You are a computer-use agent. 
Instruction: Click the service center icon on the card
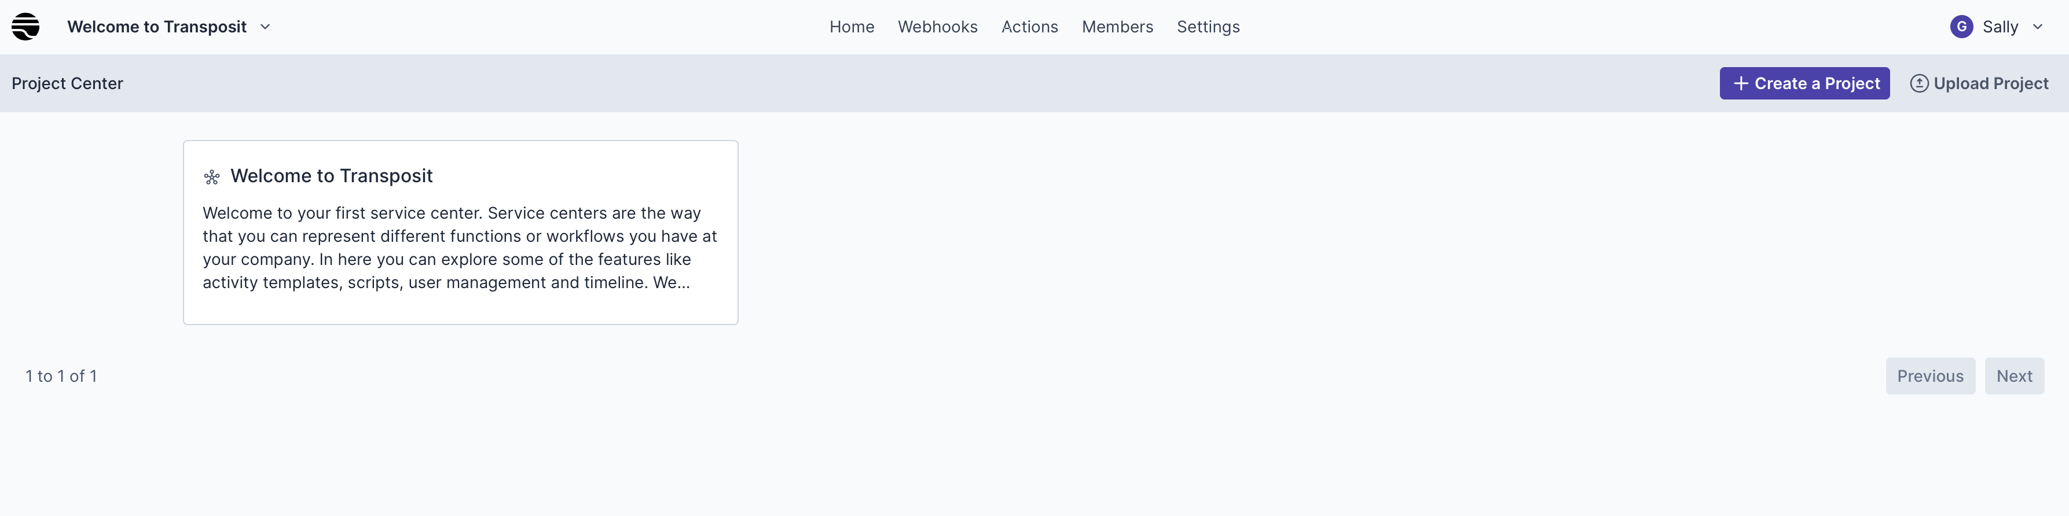click(x=212, y=178)
